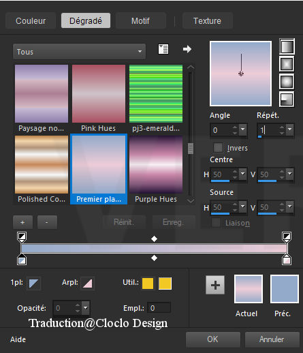303x353 pixels.
Task: Switch to the Texture tab
Action: pyautogui.click(x=207, y=21)
